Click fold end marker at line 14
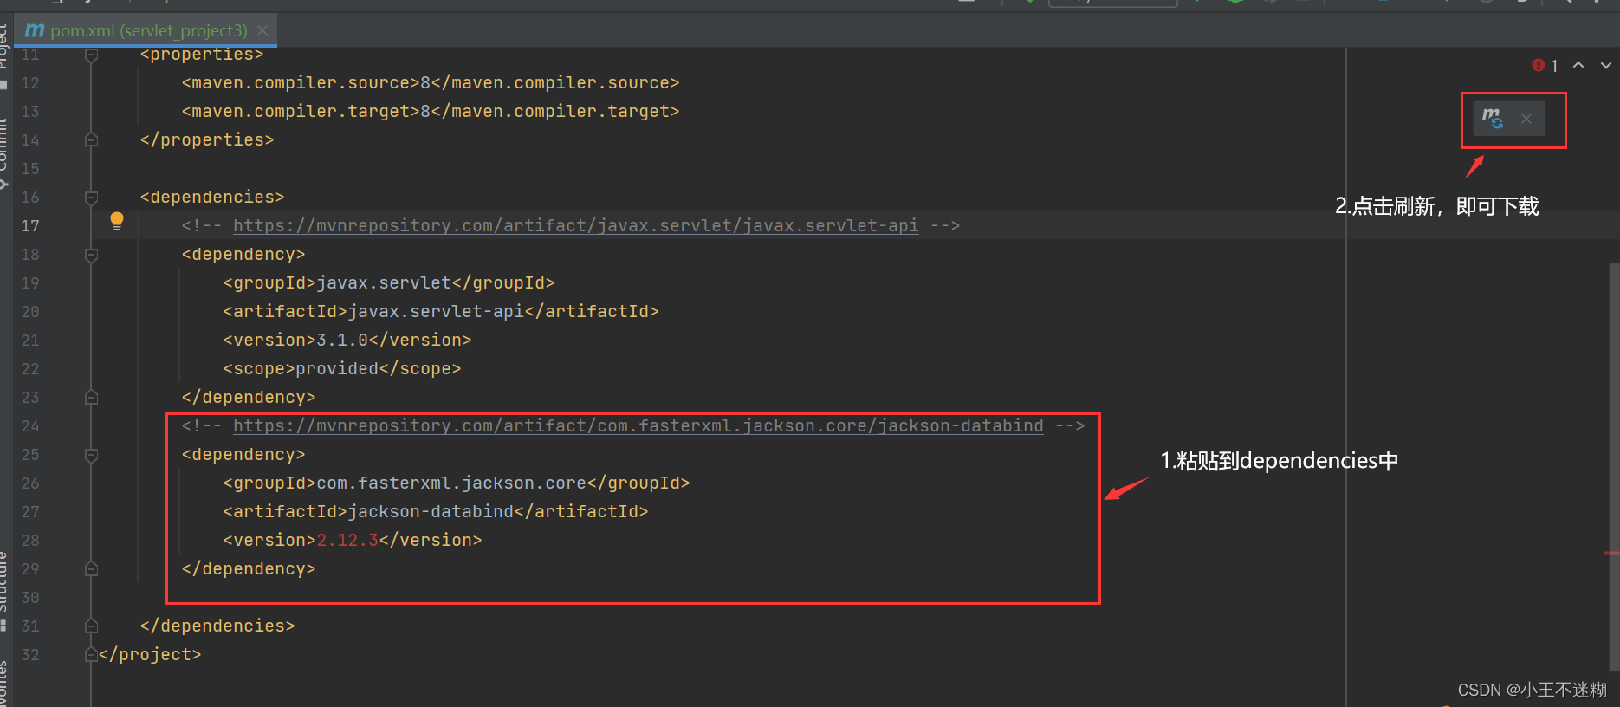1620x707 pixels. pos(91,139)
